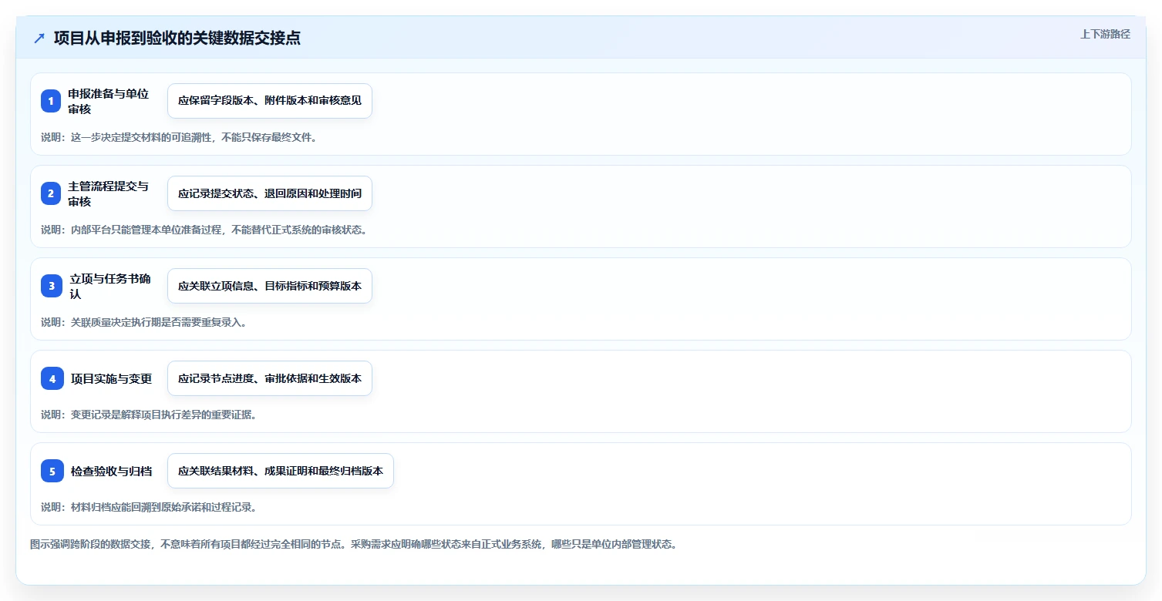The image size is (1162, 601).
Task: Click the note 变更记录是解释项目执行差异的重要证据
Action: [149, 415]
